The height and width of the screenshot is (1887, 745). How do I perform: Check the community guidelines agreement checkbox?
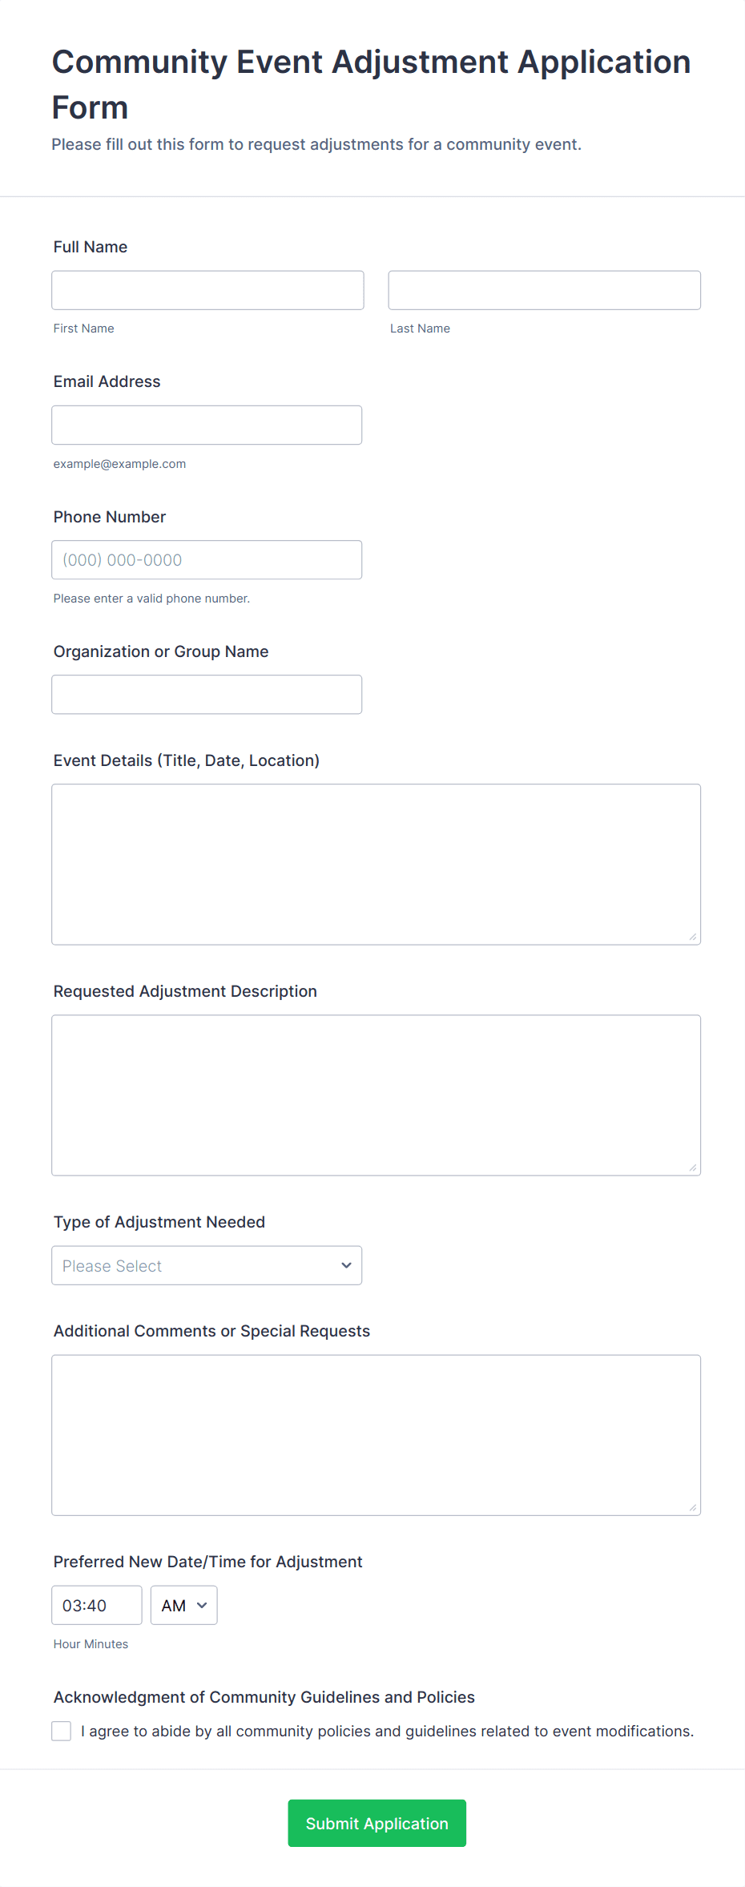(62, 1731)
